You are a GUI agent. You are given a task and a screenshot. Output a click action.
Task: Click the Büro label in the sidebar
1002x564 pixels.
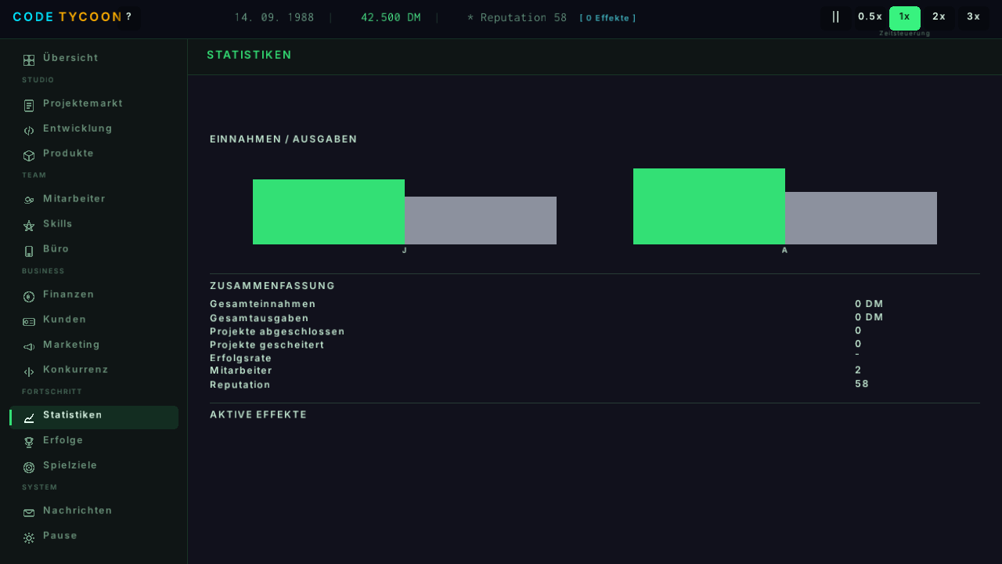56,249
